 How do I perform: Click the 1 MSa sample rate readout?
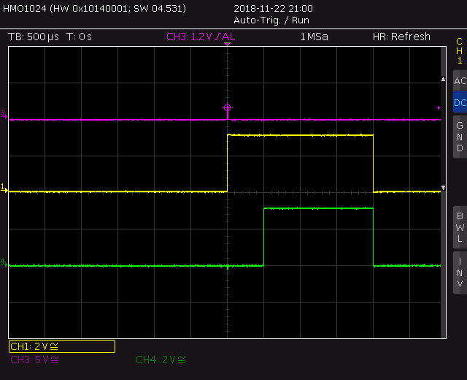pos(314,37)
